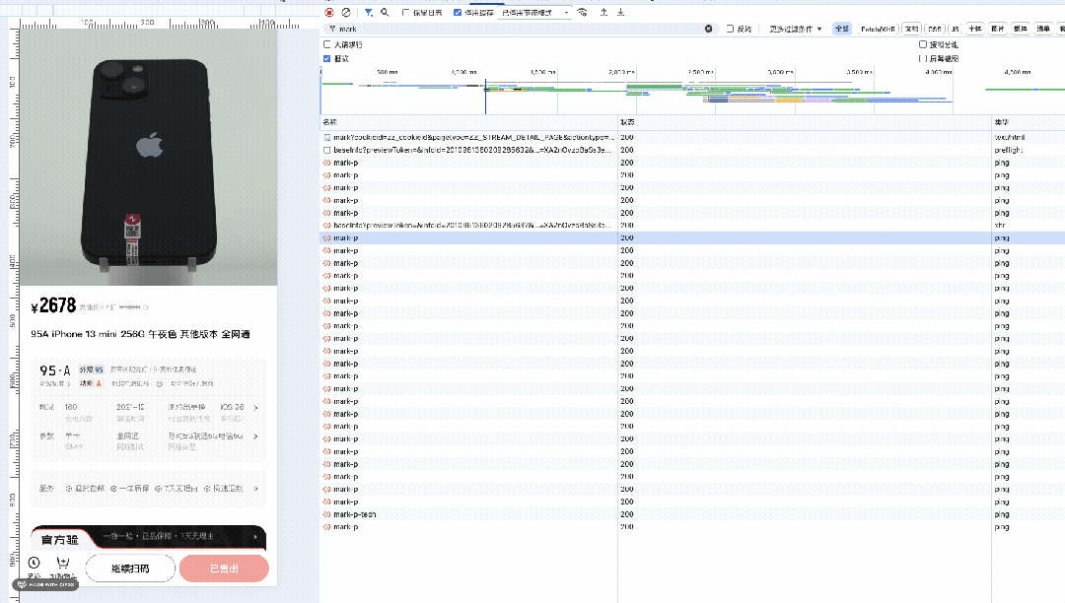Select the JS request type filter
1065x603 pixels.
click(x=955, y=29)
